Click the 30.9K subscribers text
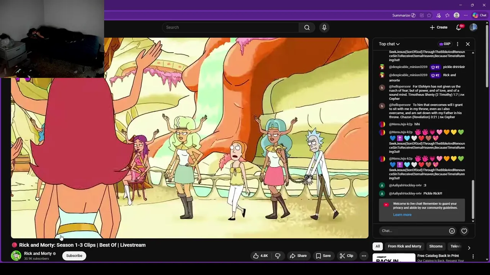The image size is (490, 275). [36, 259]
